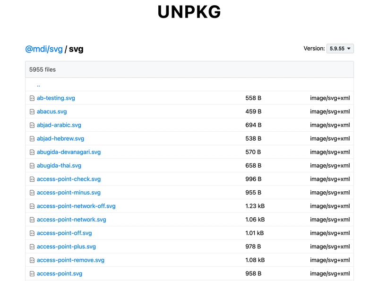Open access-point-off.svg file link
The width and height of the screenshot is (378, 281).
point(64,233)
